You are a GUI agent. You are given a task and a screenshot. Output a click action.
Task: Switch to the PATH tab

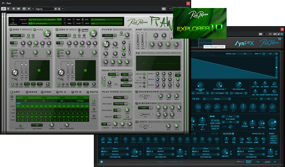coord(92,92)
